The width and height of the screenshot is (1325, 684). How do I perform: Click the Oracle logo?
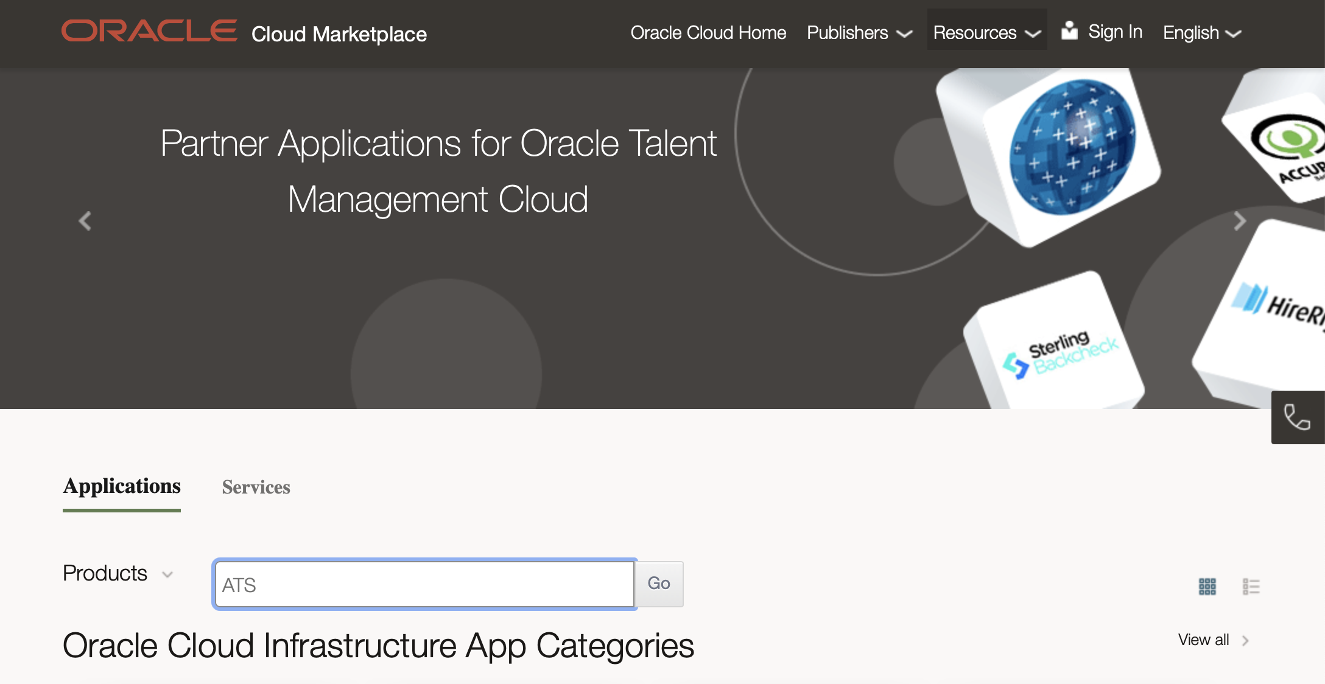click(148, 29)
